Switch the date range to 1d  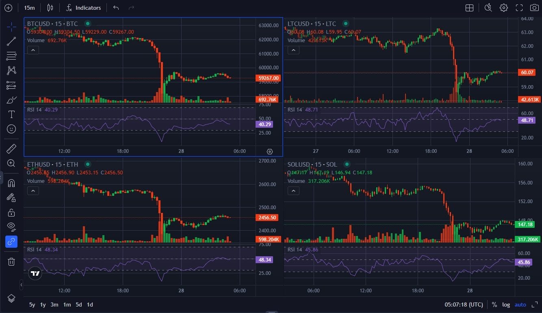89,304
